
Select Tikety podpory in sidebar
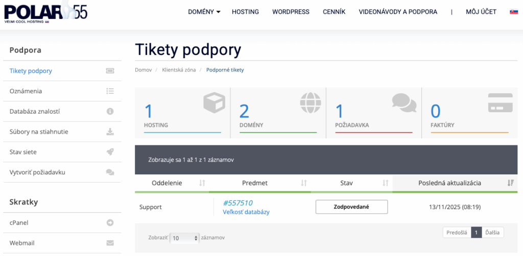click(x=62, y=71)
